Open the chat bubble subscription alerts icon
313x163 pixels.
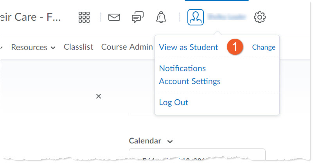click(137, 17)
